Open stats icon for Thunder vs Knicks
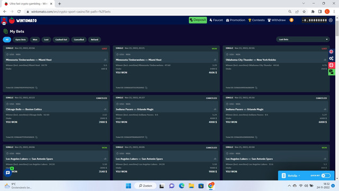The image size is (339, 191). tap(325, 60)
